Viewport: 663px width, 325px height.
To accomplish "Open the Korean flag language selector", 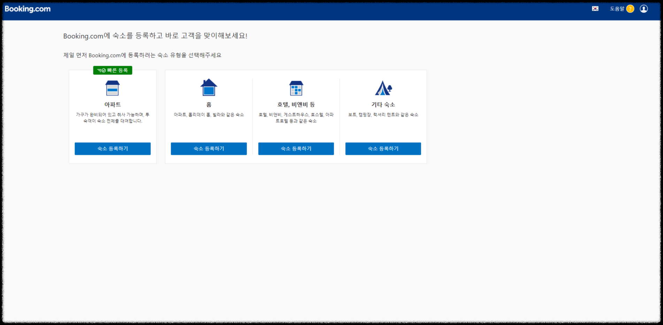I will pyautogui.click(x=595, y=9).
